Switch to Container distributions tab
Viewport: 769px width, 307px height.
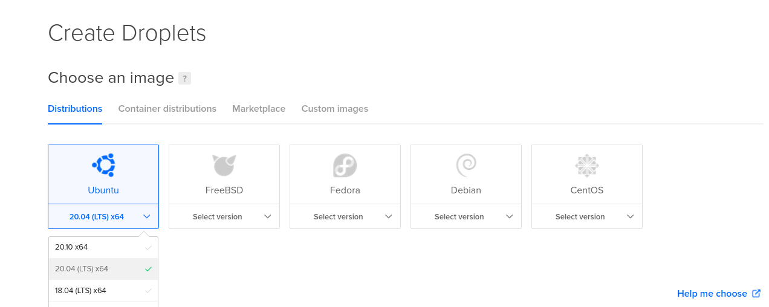click(167, 109)
